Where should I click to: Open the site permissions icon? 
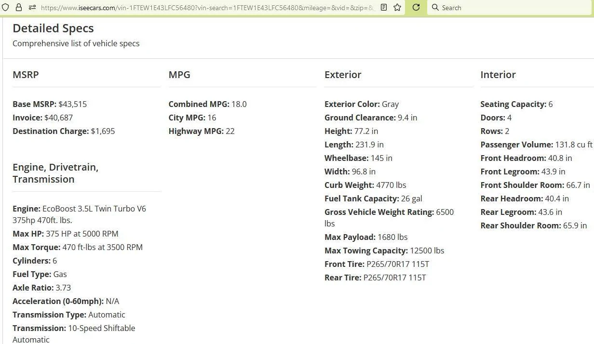point(32,8)
